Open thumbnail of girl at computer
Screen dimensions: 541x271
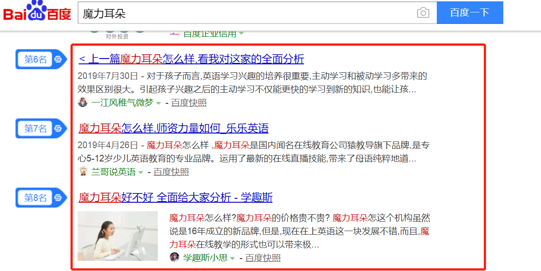(118, 236)
